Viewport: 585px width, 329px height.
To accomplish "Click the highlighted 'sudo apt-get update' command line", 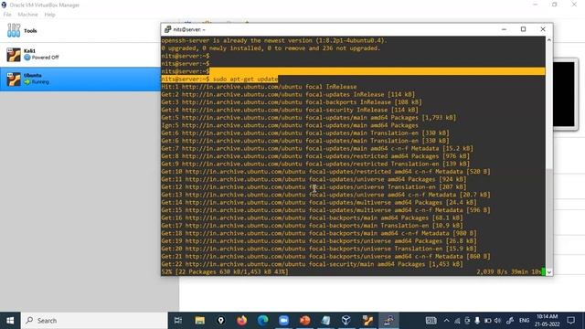I will (x=219, y=80).
